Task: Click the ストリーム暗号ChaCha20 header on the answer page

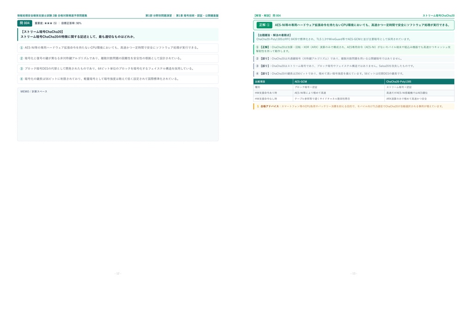Action: coord(438,15)
